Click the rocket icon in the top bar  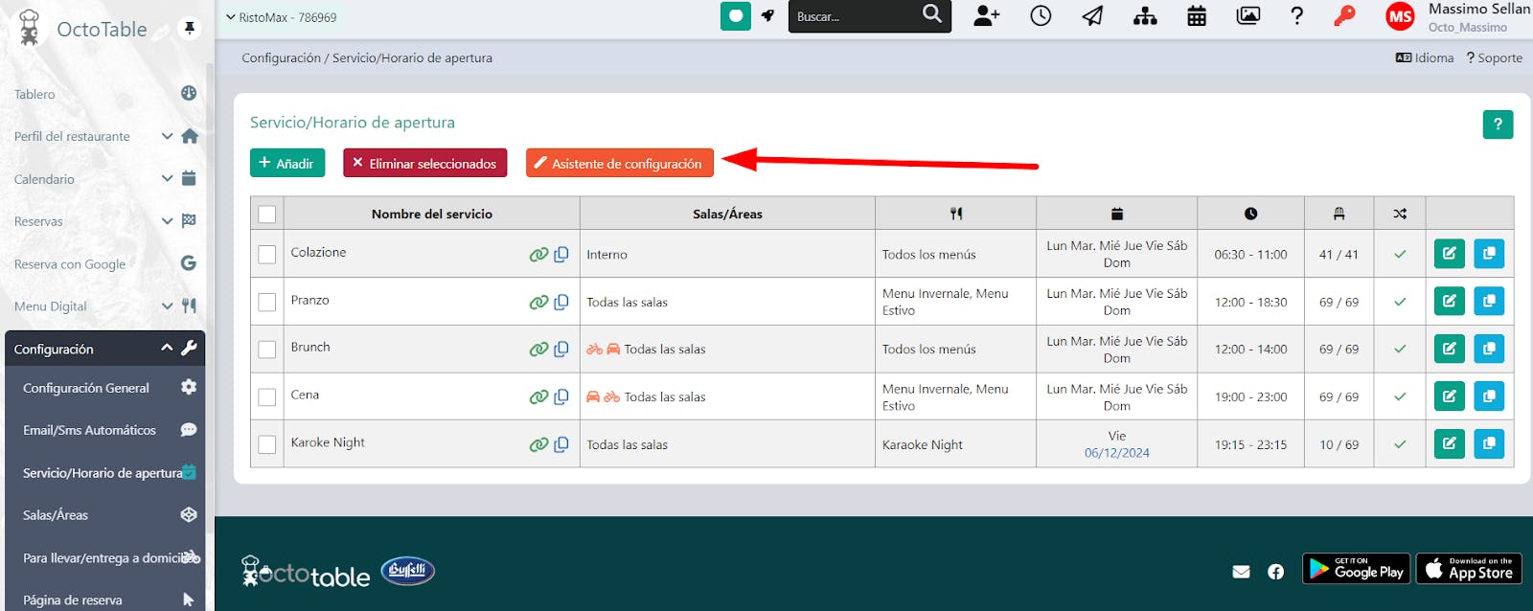click(767, 16)
